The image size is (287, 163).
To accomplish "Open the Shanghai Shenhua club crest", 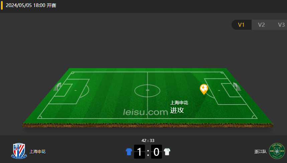I will coord(19,151).
